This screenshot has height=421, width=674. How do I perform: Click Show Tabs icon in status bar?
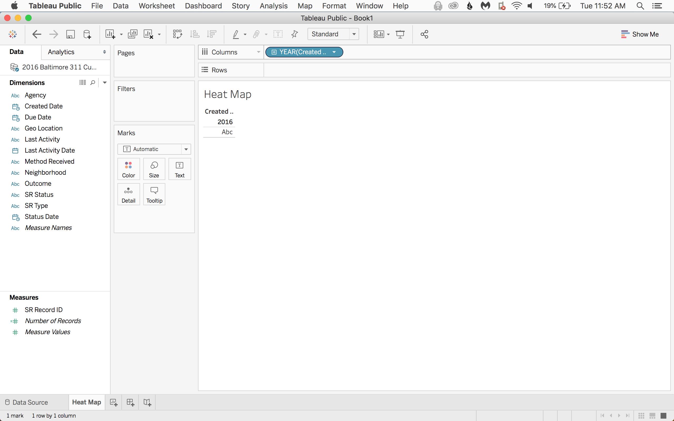click(663, 415)
